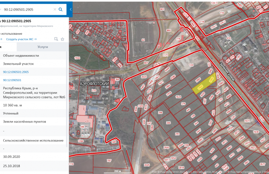Click parcel 787 on the map
The height and width of the screenshot is (174, 269).
pyautogui.click(x=109, y=161)
